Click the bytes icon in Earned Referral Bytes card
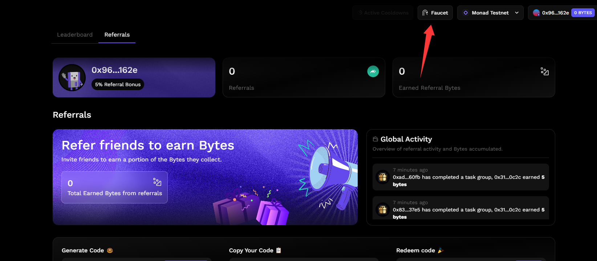The width and height of the screenshot is (597, 261). point(544,71)
